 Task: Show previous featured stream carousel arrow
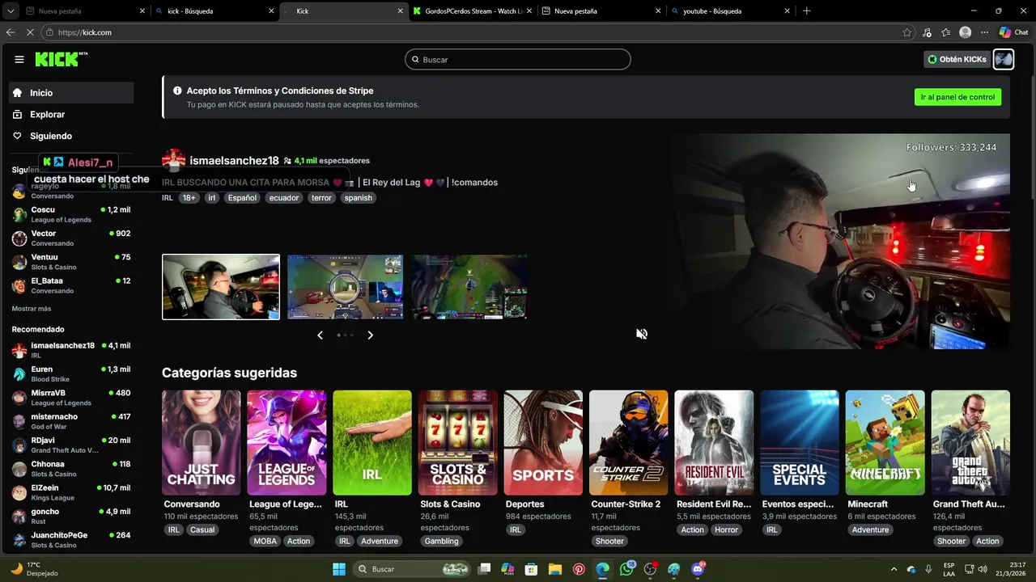[320, 335]
